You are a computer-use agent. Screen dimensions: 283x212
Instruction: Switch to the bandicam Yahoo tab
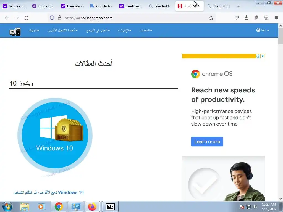pos(14,6)
